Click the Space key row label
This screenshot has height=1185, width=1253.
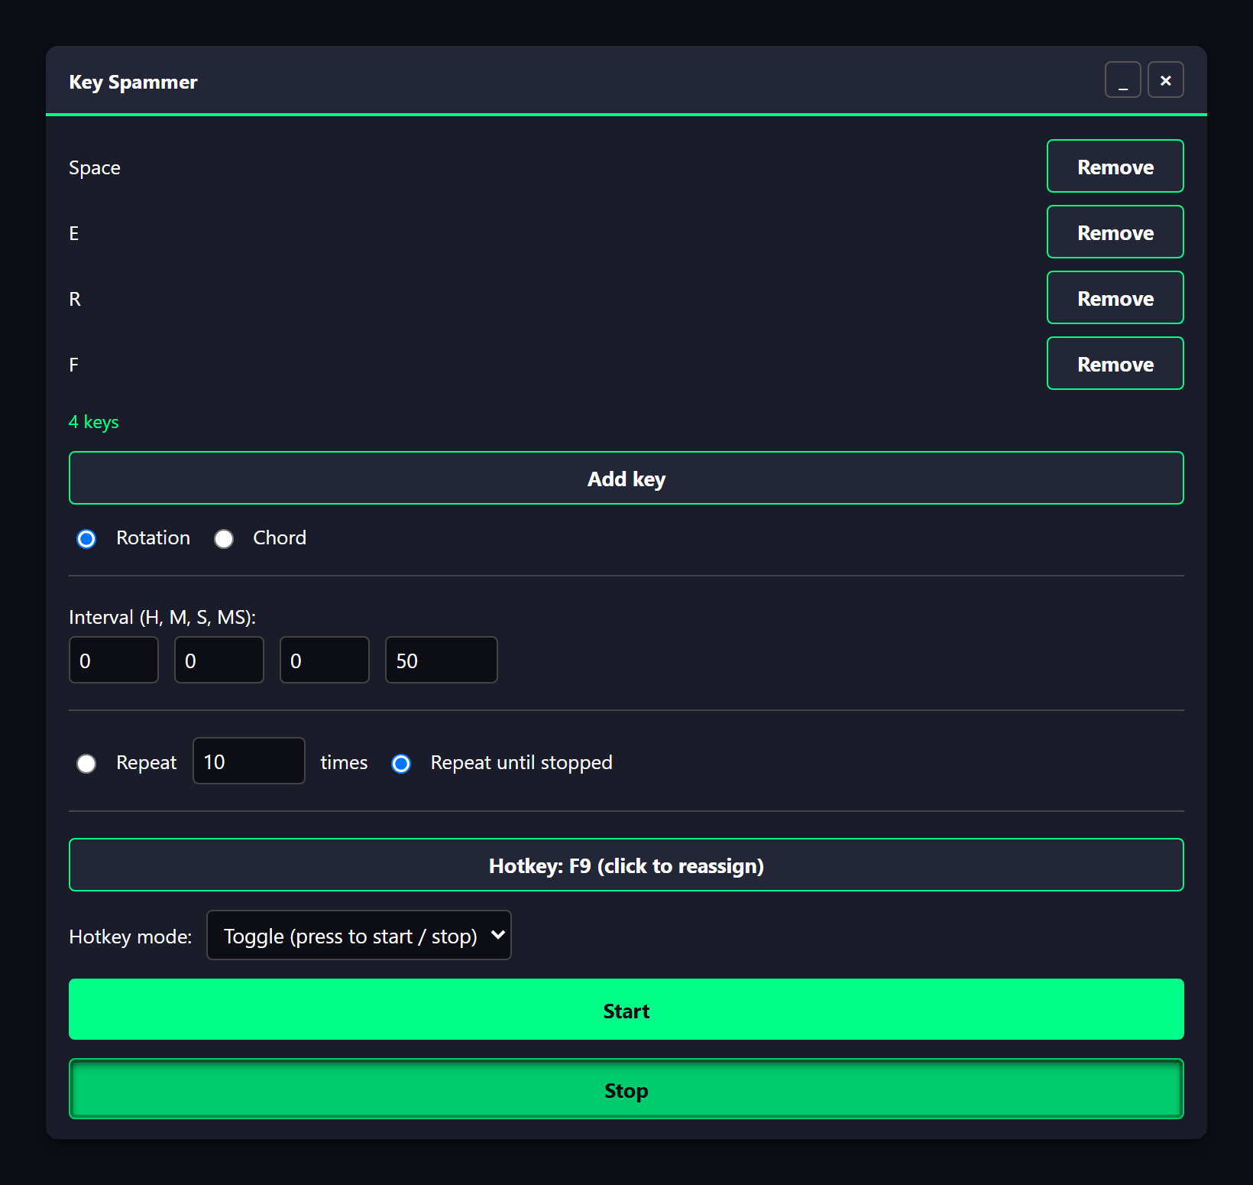[95, 167]
